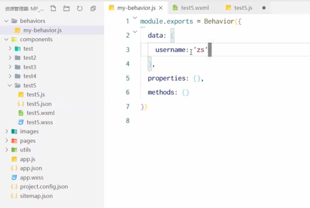Expand the images folder chevron
This screenshot has width=310, height=208.
point(6,131)
